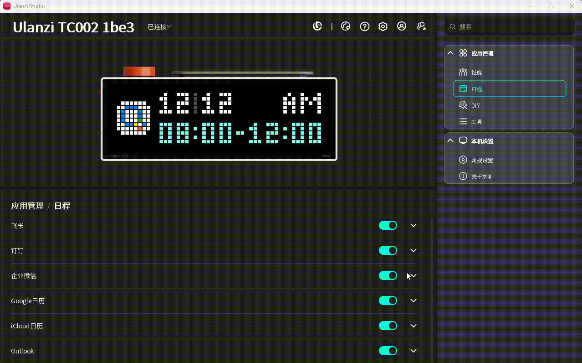Screen dimensions: 582x363
Task: Toggle the Google日历 switch
Action: coord(388,301)
